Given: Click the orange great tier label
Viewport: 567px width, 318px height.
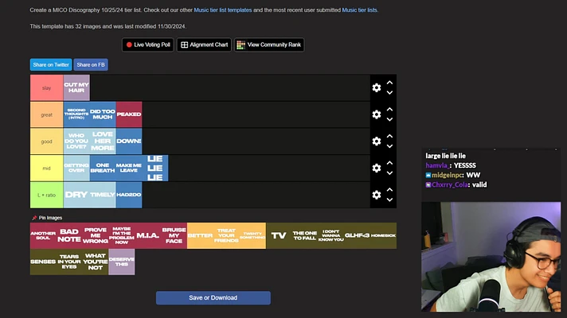Looking at the screenshot, I should coord(46,114).
